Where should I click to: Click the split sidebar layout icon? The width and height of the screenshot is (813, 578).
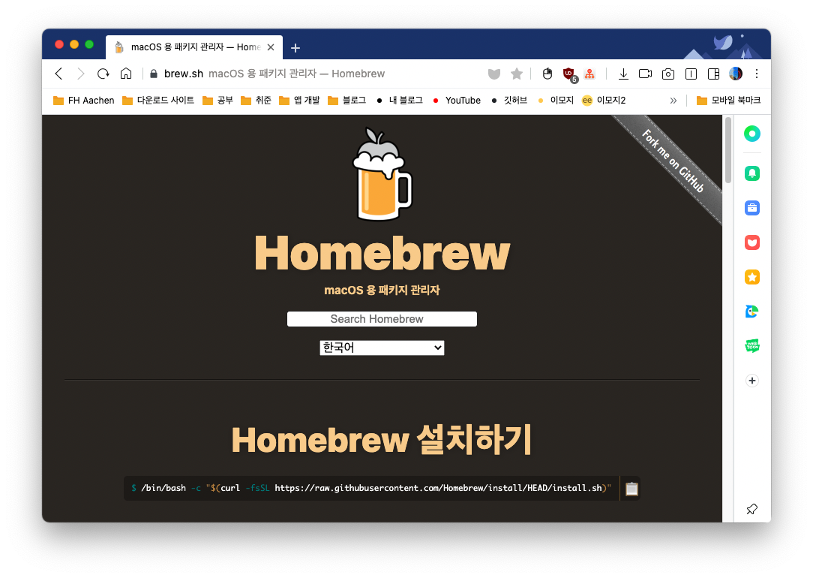click(713, 74)
